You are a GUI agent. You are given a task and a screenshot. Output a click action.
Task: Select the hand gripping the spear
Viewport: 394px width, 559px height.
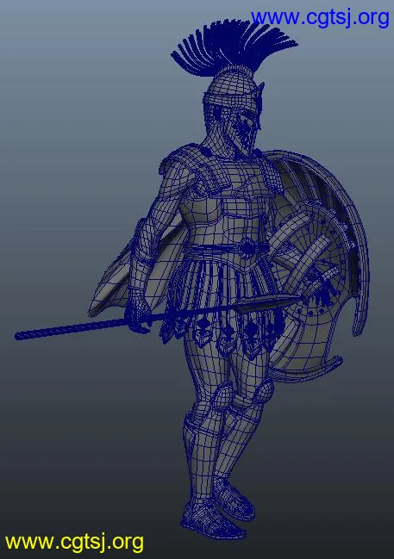click(x=137, y=312)
